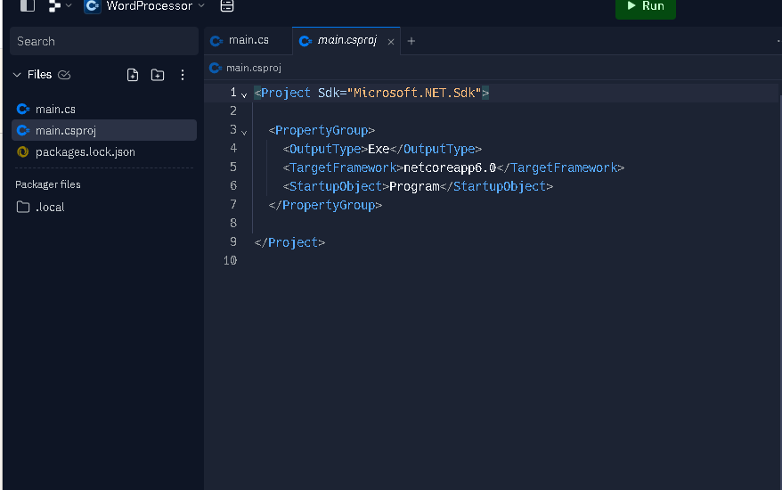The width and height of the screenshot is (782, 490).
Task: Click the Program startup object value
Action: coord(414,186)
